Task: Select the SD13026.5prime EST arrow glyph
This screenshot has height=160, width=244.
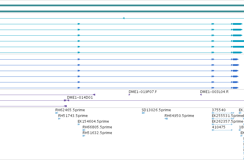Action: (x=143, y=113)
